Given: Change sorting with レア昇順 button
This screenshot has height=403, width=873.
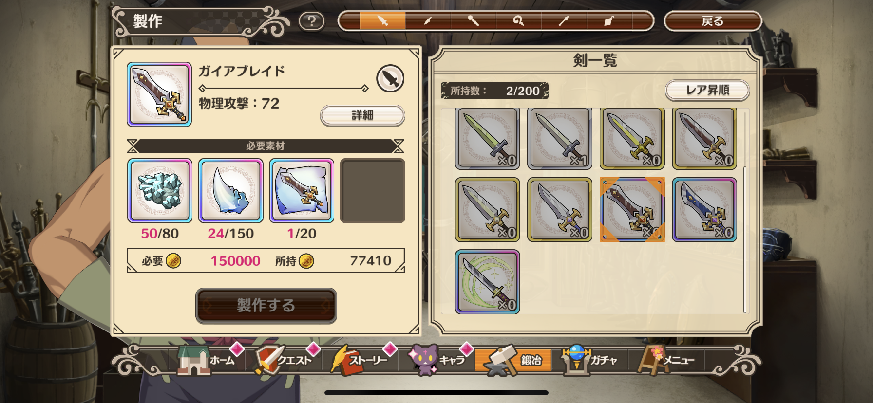Looking at the screenshot, I should (707, 90).
